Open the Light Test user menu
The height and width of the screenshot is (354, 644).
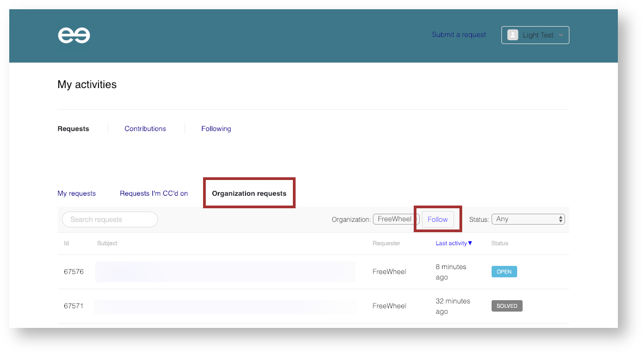(x=535, y=35)
